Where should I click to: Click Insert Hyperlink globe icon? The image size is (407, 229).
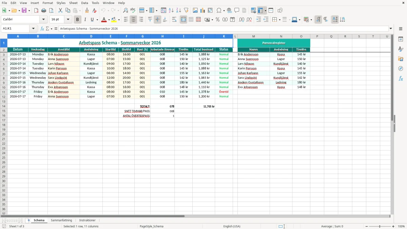point(230,11)
